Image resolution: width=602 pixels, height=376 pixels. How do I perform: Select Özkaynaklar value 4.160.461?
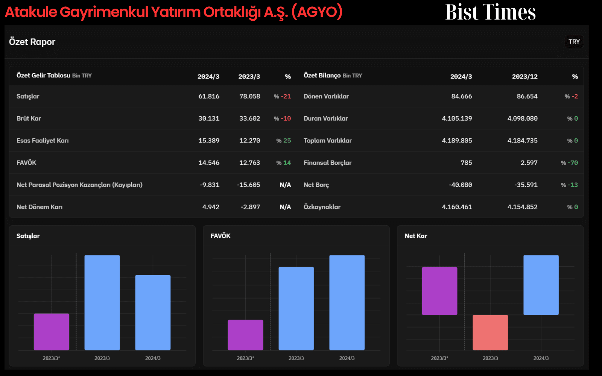(457, 207)
